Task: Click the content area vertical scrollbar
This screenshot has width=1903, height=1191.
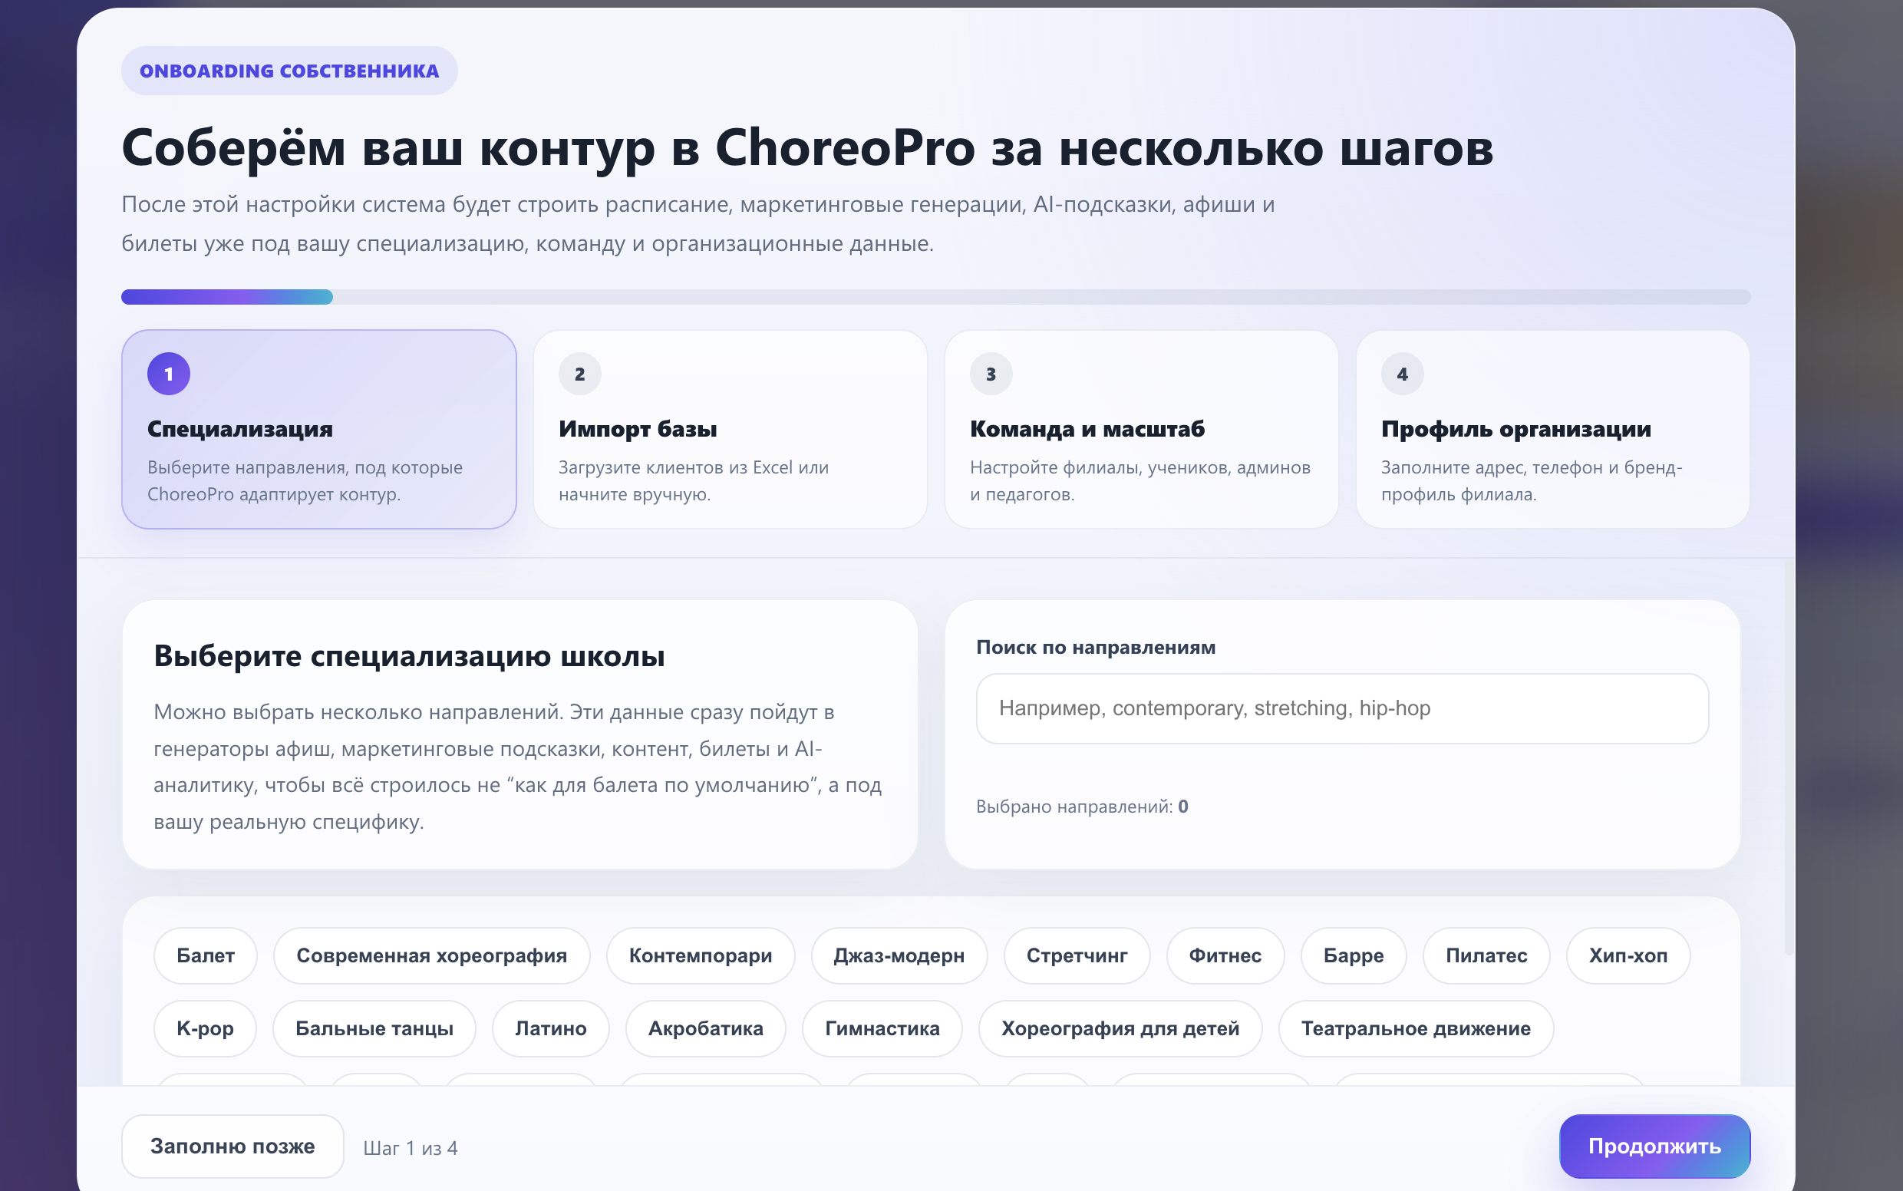Action: (1788, 757)
